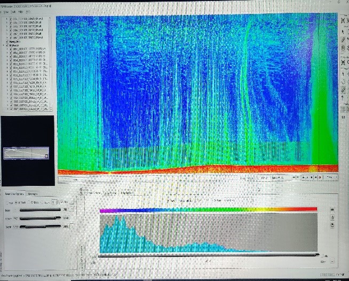Select first radio button in Beam View Options
Screen dimensions: 349x281
click(x=7, y=202)
